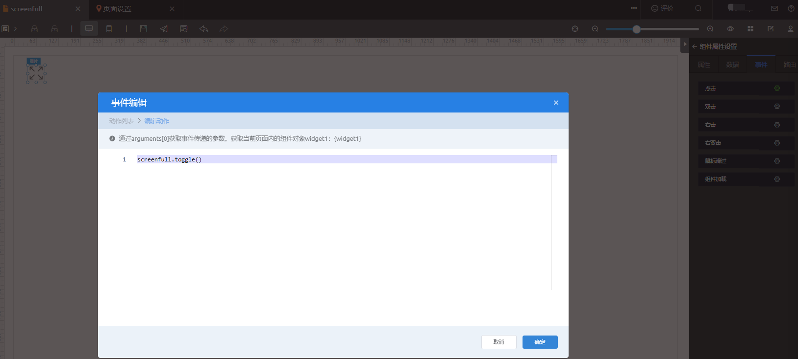Open the mail messages icon
The height and width of the screenshot is (359, 798).
[774, 8]
